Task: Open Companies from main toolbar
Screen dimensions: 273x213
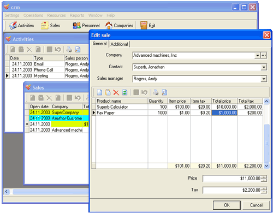Action: [x=119, y=26]
